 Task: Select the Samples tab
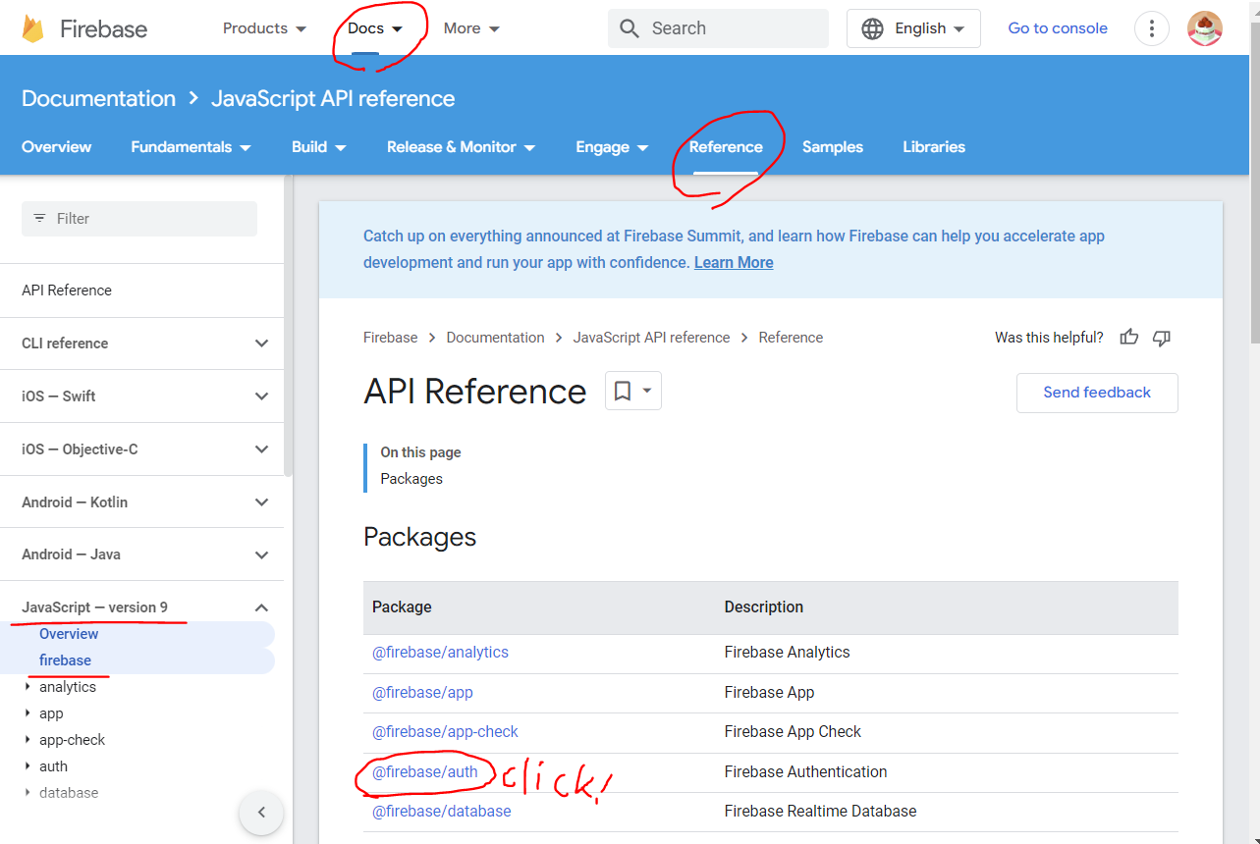[x=833, y=147]
